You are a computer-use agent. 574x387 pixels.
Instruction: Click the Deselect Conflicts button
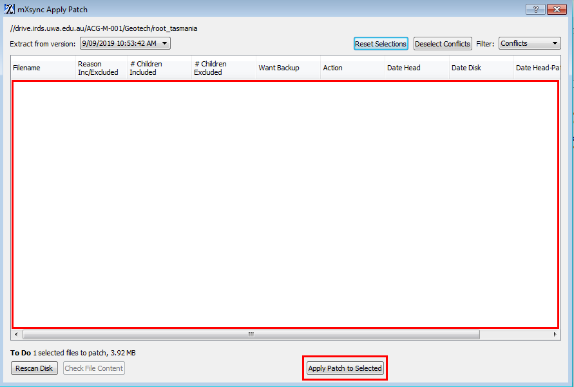(443, 44)
